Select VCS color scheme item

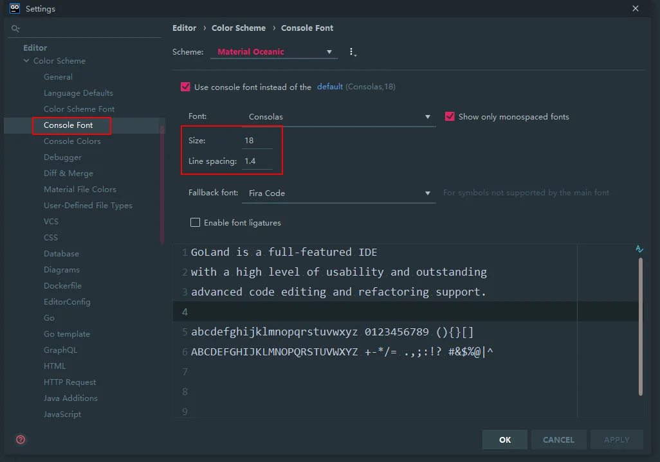51,222
